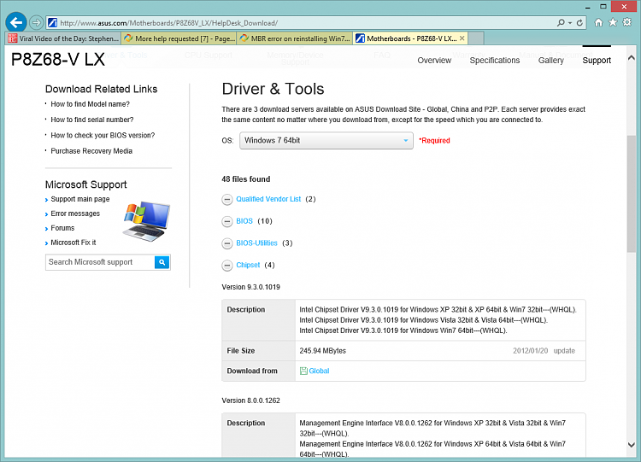Refresh the page with the reload icon
Viewport: 641px width, 462px height.
[x=579, y=23]
